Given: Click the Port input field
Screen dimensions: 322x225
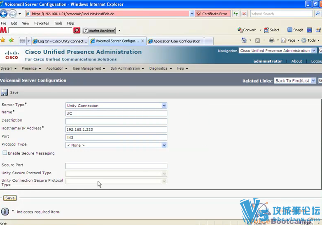Looking at the screenshot, I should [x=116, y=137].
